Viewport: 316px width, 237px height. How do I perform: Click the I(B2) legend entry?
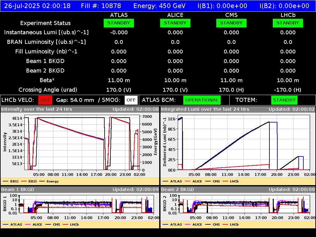tap(29, 181)
